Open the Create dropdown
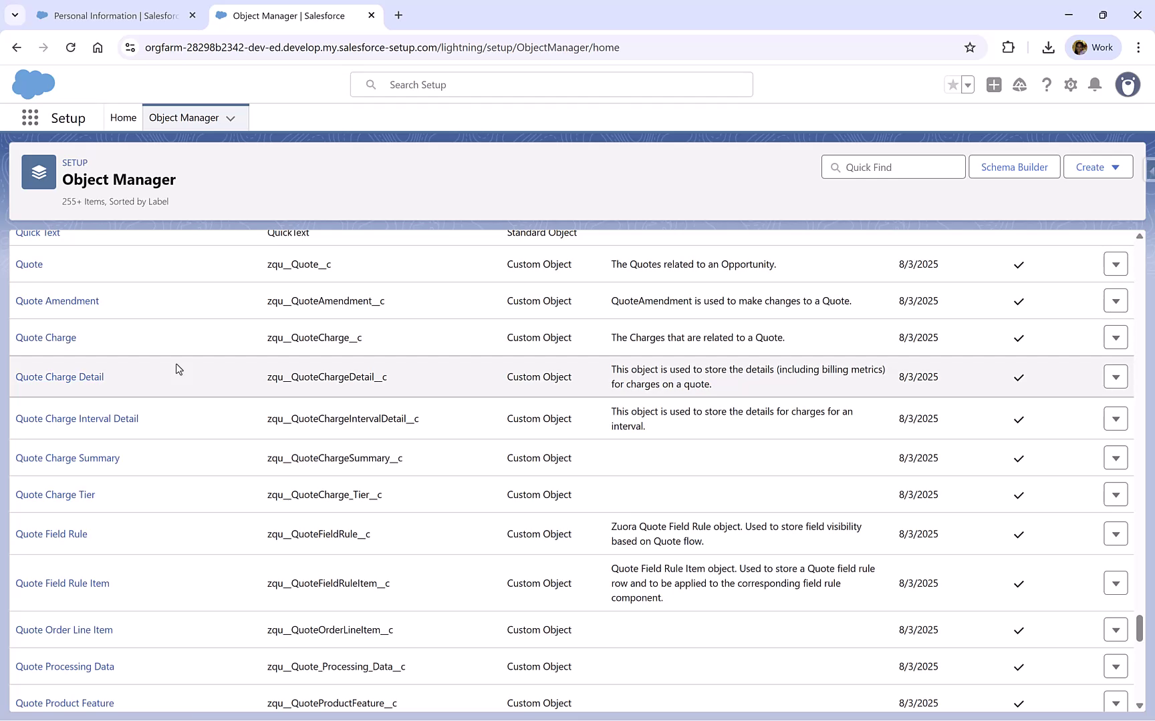 pyautogui.click(x=1098, y=167)
